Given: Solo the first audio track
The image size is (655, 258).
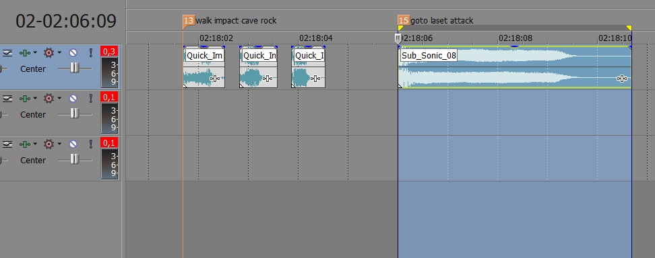Looking at the screenshot, I should tap(91, 52).
